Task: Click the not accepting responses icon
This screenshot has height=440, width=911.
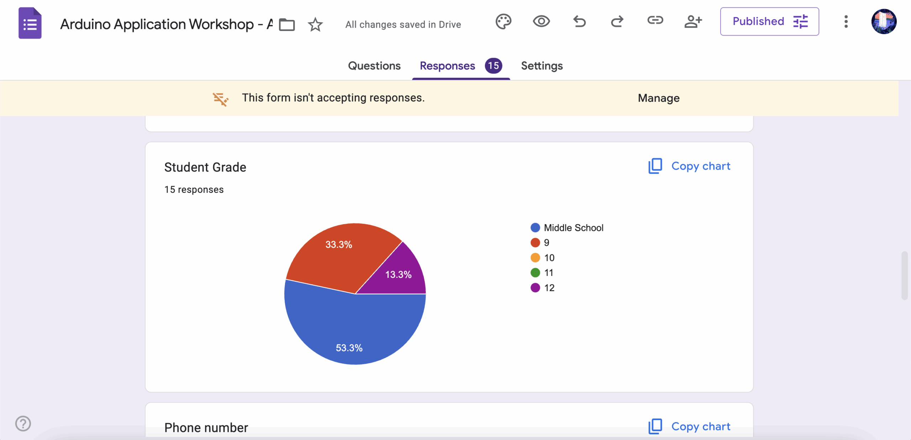Action: (221, 99)
